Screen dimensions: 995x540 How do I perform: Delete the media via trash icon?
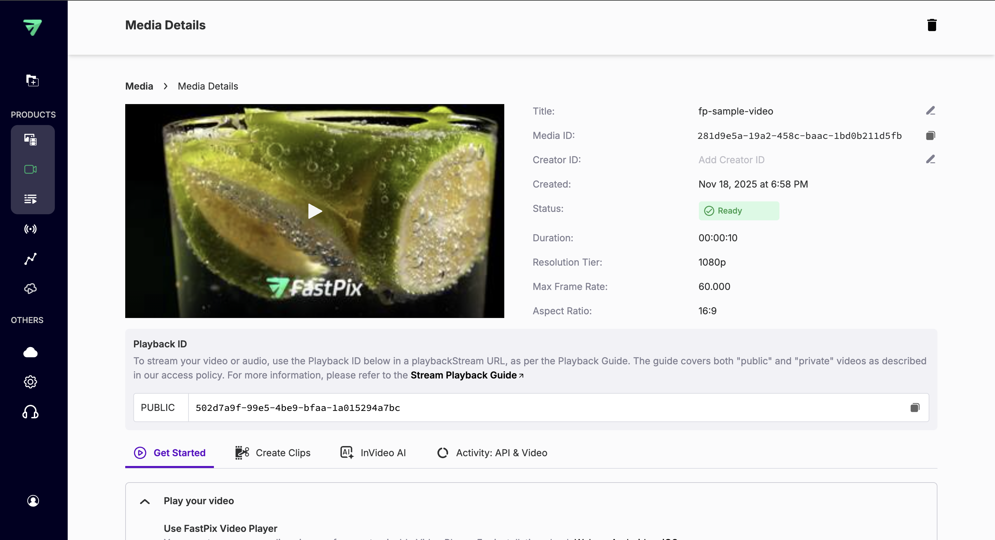[932, 25]
